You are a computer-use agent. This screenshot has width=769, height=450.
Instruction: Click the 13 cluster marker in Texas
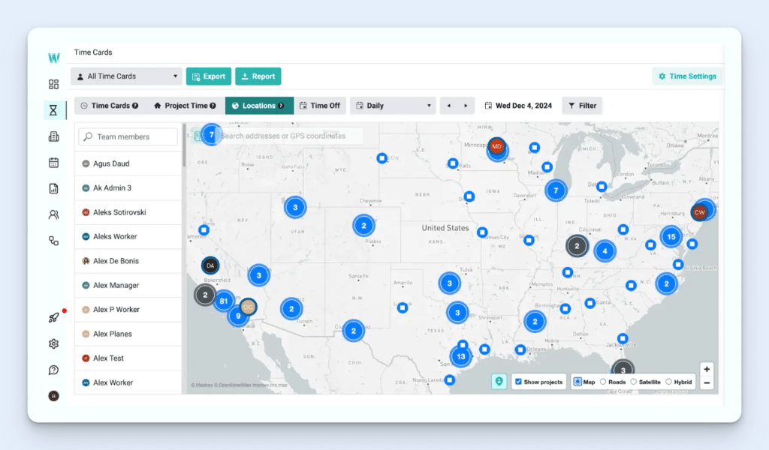pos(461,356)
